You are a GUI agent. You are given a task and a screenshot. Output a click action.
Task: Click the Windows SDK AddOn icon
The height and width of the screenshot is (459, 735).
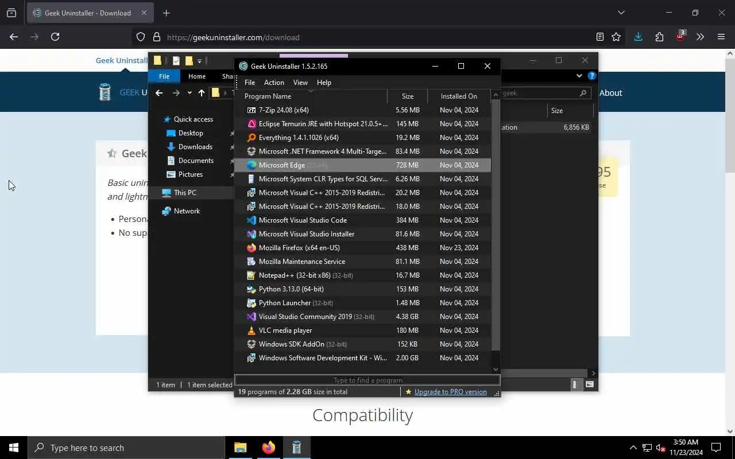tap(252, 344)
